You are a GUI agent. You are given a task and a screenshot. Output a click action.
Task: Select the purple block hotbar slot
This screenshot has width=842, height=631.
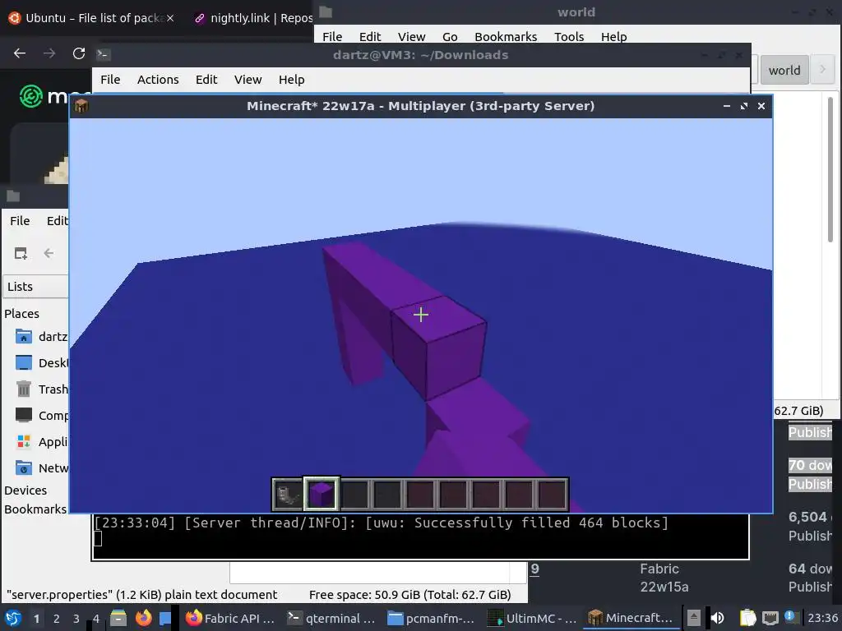coord(322,494)
